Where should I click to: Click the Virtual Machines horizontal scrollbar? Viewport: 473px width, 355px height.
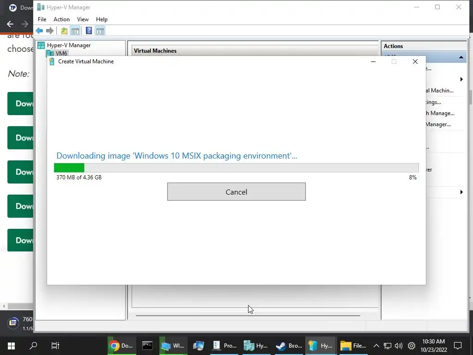(x=248, y=315)
